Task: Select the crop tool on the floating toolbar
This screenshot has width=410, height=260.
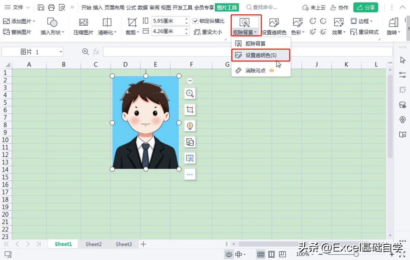Action: 190,109
